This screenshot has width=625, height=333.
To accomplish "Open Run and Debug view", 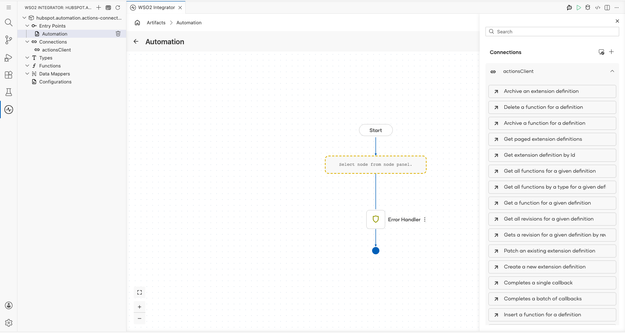I will click(9, 58).
